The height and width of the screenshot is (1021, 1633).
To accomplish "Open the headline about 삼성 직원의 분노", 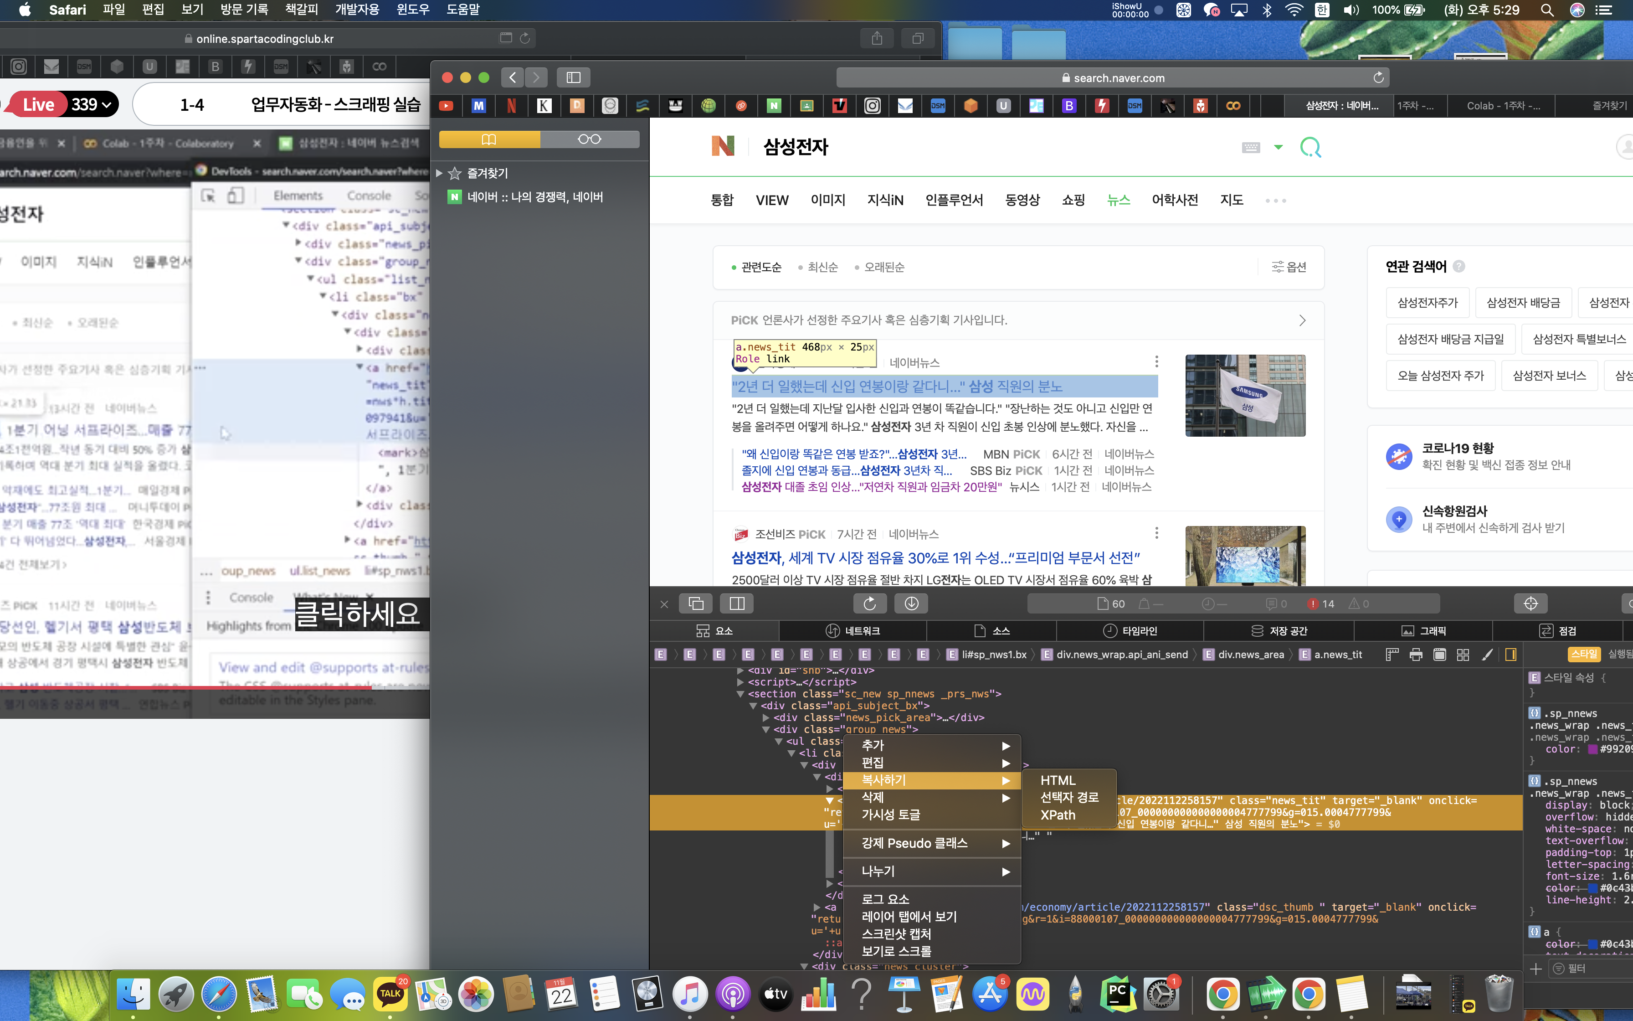I will (x=897, y=386).
